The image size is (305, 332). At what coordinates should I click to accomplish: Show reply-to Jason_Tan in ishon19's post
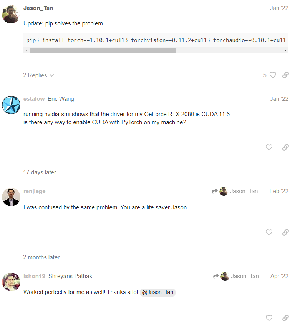(236, 276)
